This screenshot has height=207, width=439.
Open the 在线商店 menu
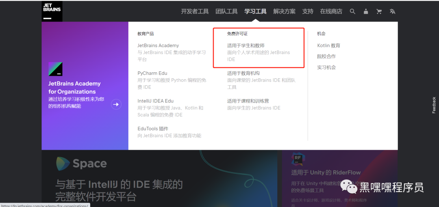coord(331,11)
